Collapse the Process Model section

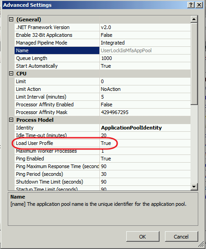coord(11,120)
